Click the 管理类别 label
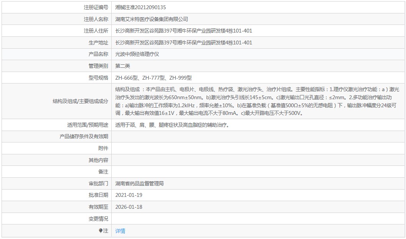 pos(98,66)
